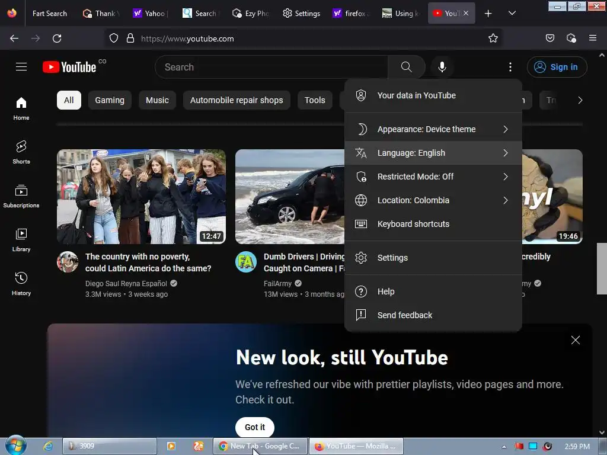Click the address bar URL
This screenshot has width=607, height=455.
pyautogui.click(x=187, y=39)
